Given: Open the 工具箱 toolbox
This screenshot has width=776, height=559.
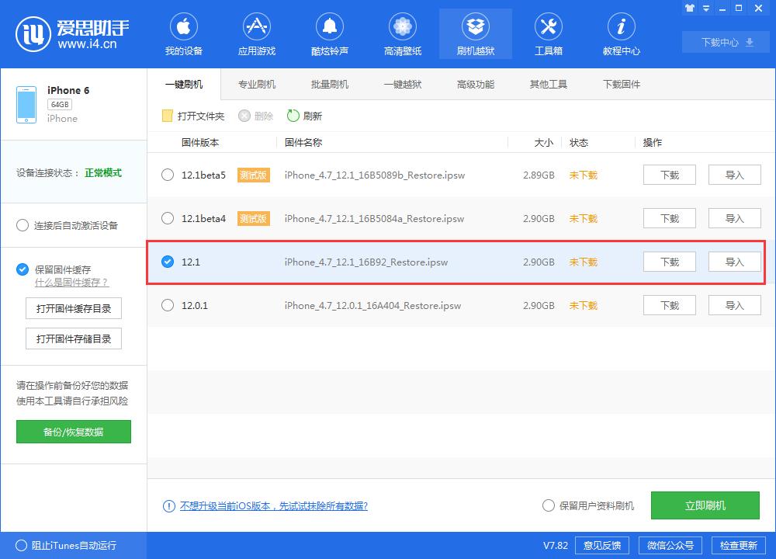Looking at the screenshot, I should click(549, 33).
